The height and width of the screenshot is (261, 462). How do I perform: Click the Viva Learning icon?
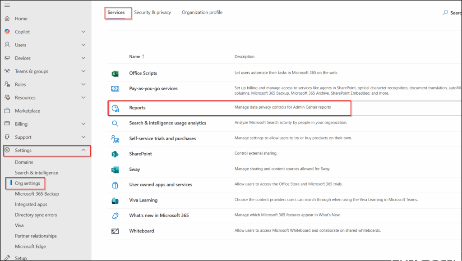(x=115, y=200)
